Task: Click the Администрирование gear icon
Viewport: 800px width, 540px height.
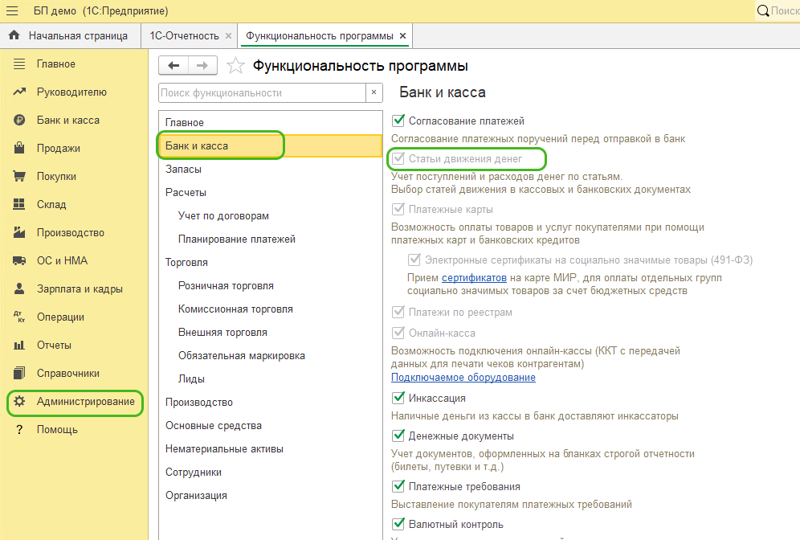Action: (20, 402)
